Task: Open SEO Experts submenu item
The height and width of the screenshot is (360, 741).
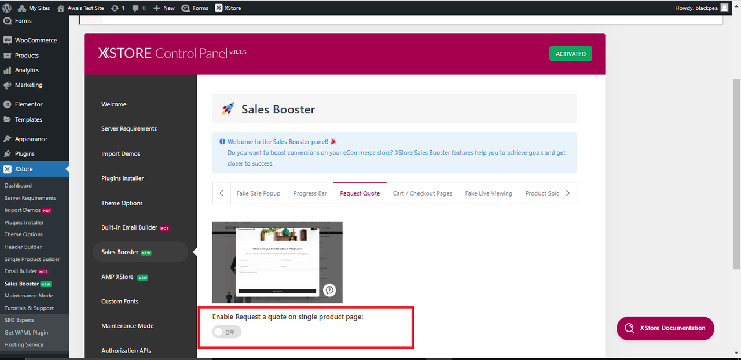Action: (19, 320)
